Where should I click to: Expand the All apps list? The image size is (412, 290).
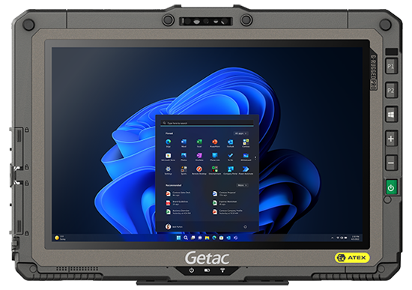coord(240,133)
